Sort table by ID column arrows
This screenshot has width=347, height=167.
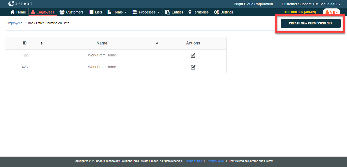click(41, 43)
